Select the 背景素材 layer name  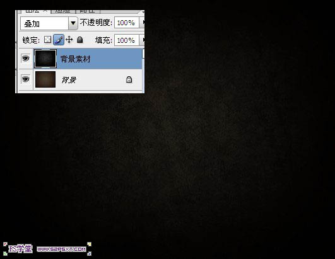point(76,59)
